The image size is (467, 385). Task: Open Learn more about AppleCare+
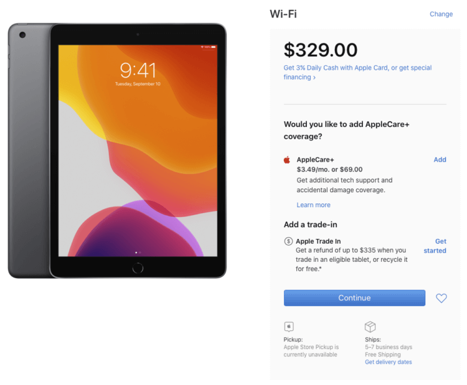pos(313,205)
